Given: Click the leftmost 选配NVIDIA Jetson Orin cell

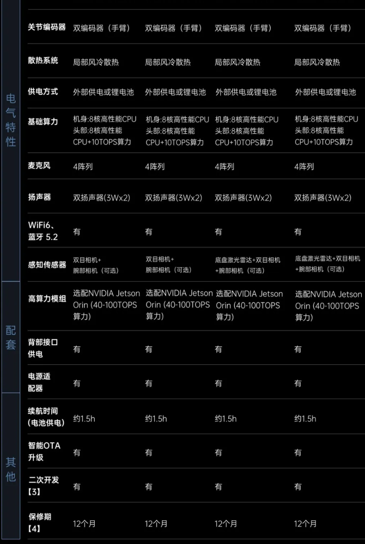Looking at the screenshot, I should click(x=106, y=305).
